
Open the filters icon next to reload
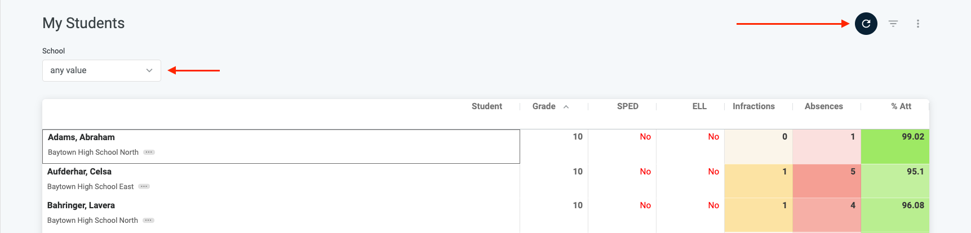pyautogui.click(x=893, y=24)
